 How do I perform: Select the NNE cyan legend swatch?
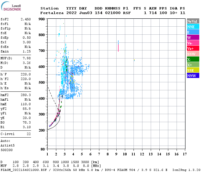193,27
